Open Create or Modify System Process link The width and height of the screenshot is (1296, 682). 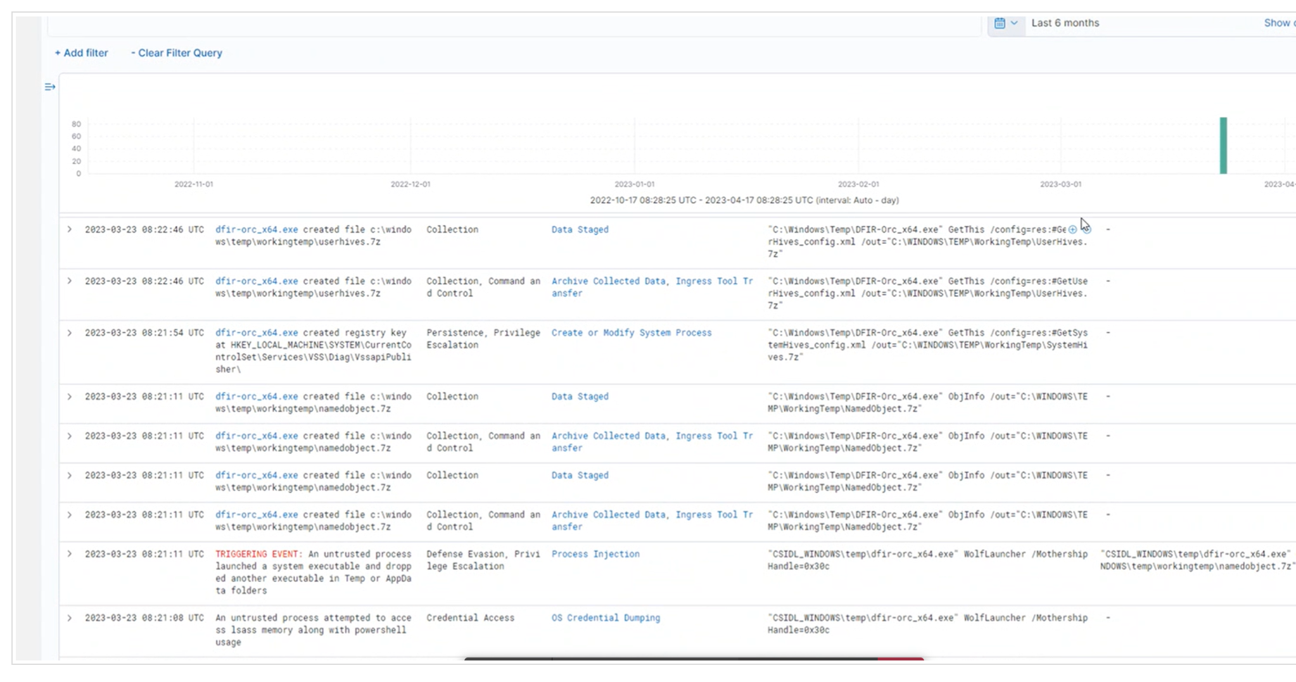click(x=631, y=333)
